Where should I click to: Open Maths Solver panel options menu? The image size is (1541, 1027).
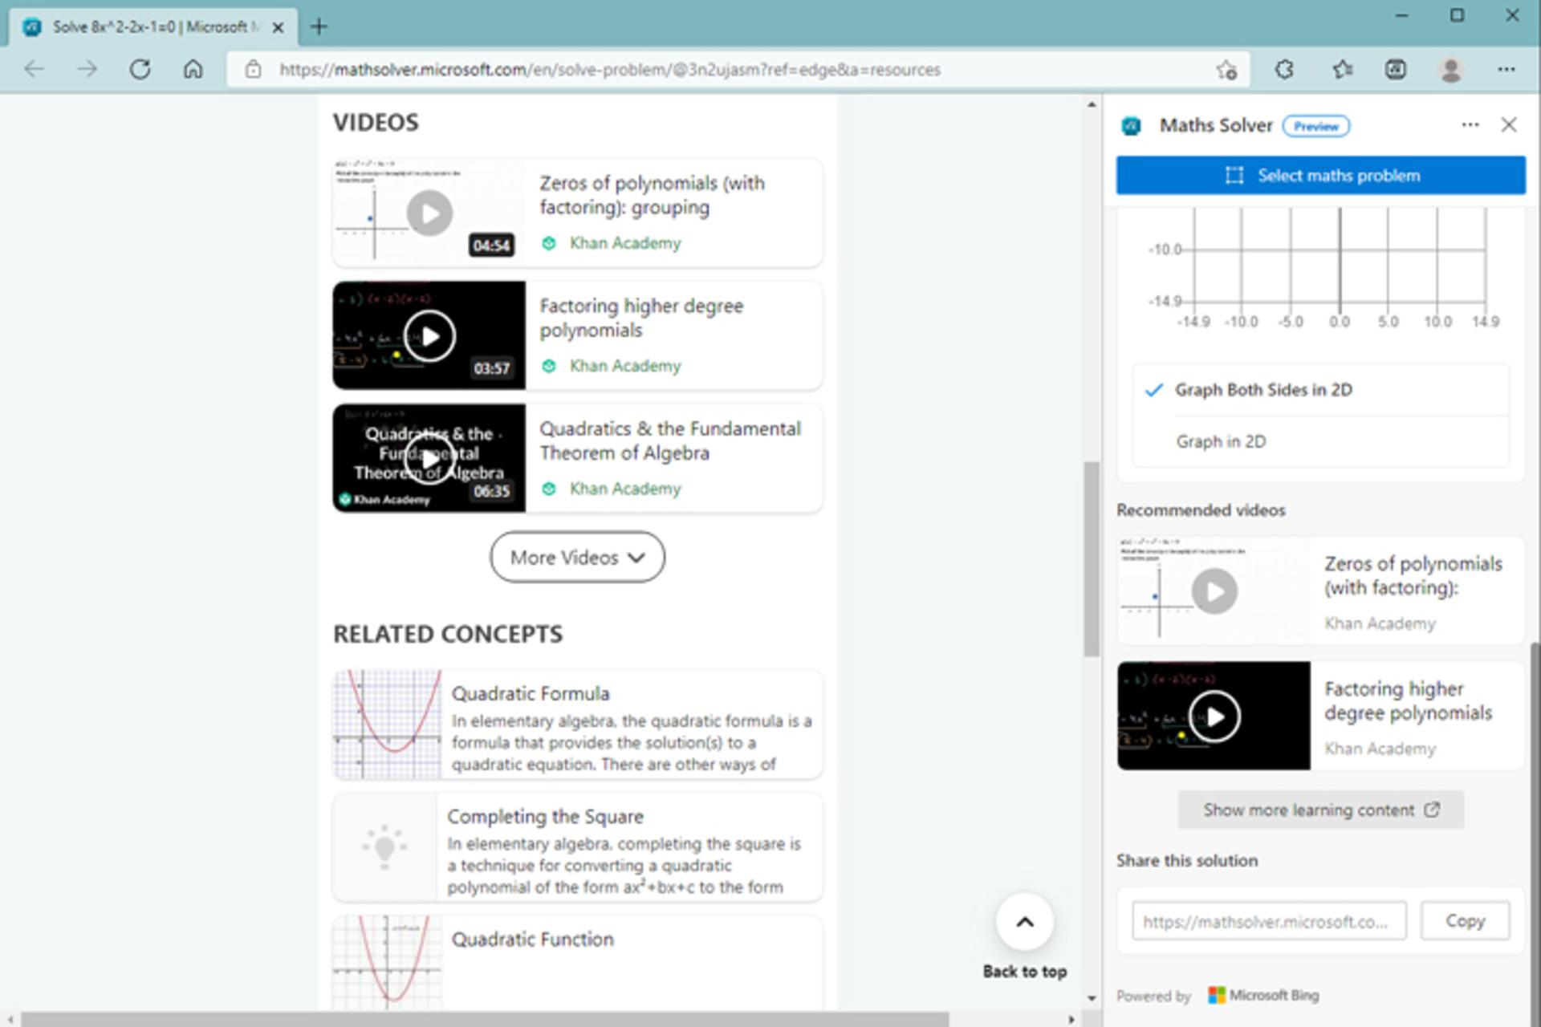pos(1470,124)
